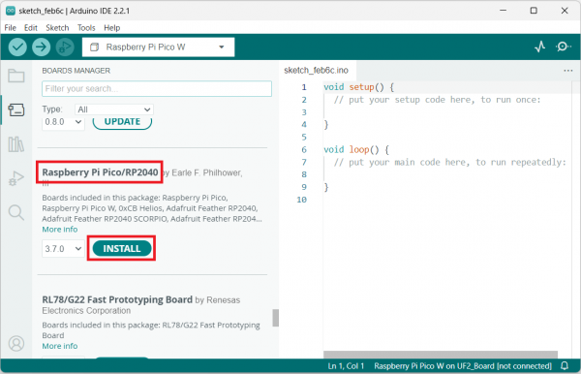Open the Serial Monitor
The width and height of the screenshot is (581, 374).
[563, 47]
